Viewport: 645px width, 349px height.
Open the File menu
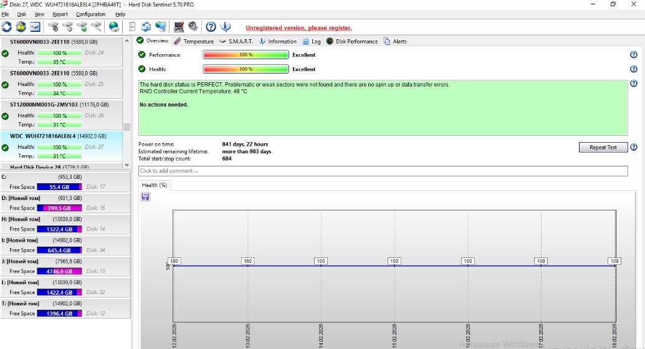5,14
